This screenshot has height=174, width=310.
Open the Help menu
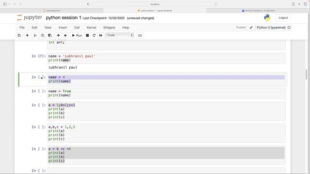(x=126, y=28)
